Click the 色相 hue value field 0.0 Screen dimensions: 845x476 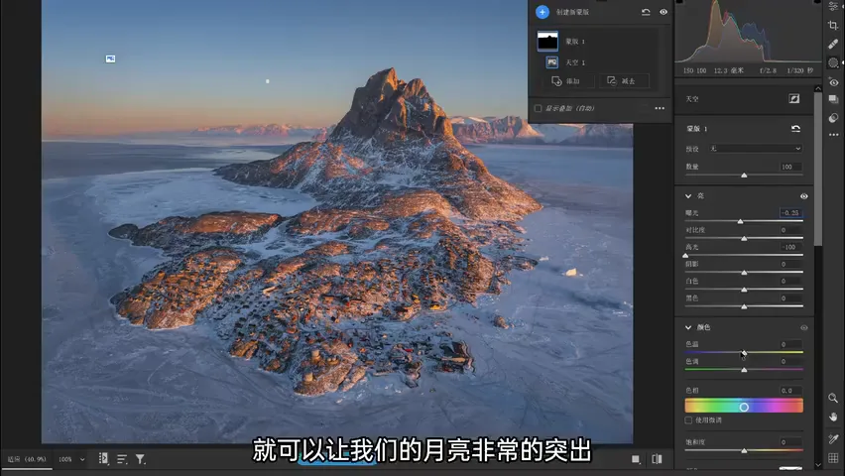point(790,391)
